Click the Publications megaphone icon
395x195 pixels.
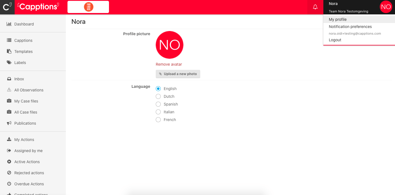point(9,123)
